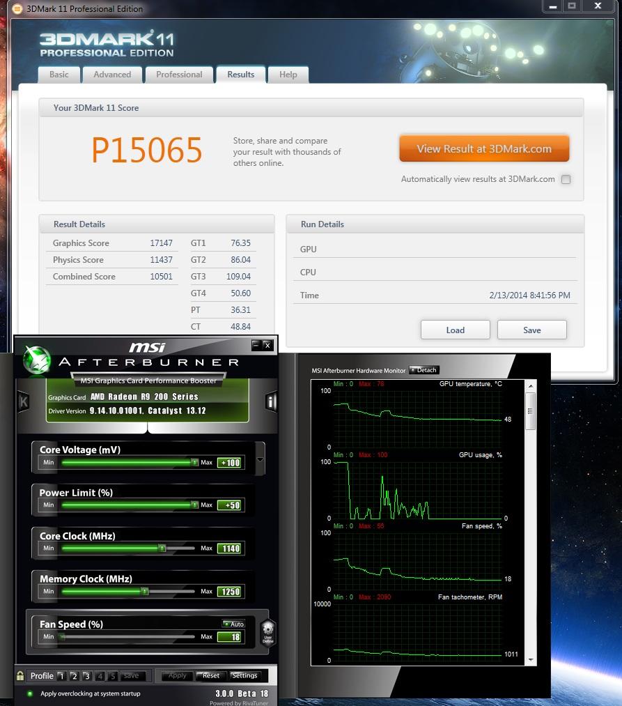Image resolution: width=622 pixels, height=706 pixels.
Task: Click the Graphics Score value 17147
Action: tap(161, 243)
